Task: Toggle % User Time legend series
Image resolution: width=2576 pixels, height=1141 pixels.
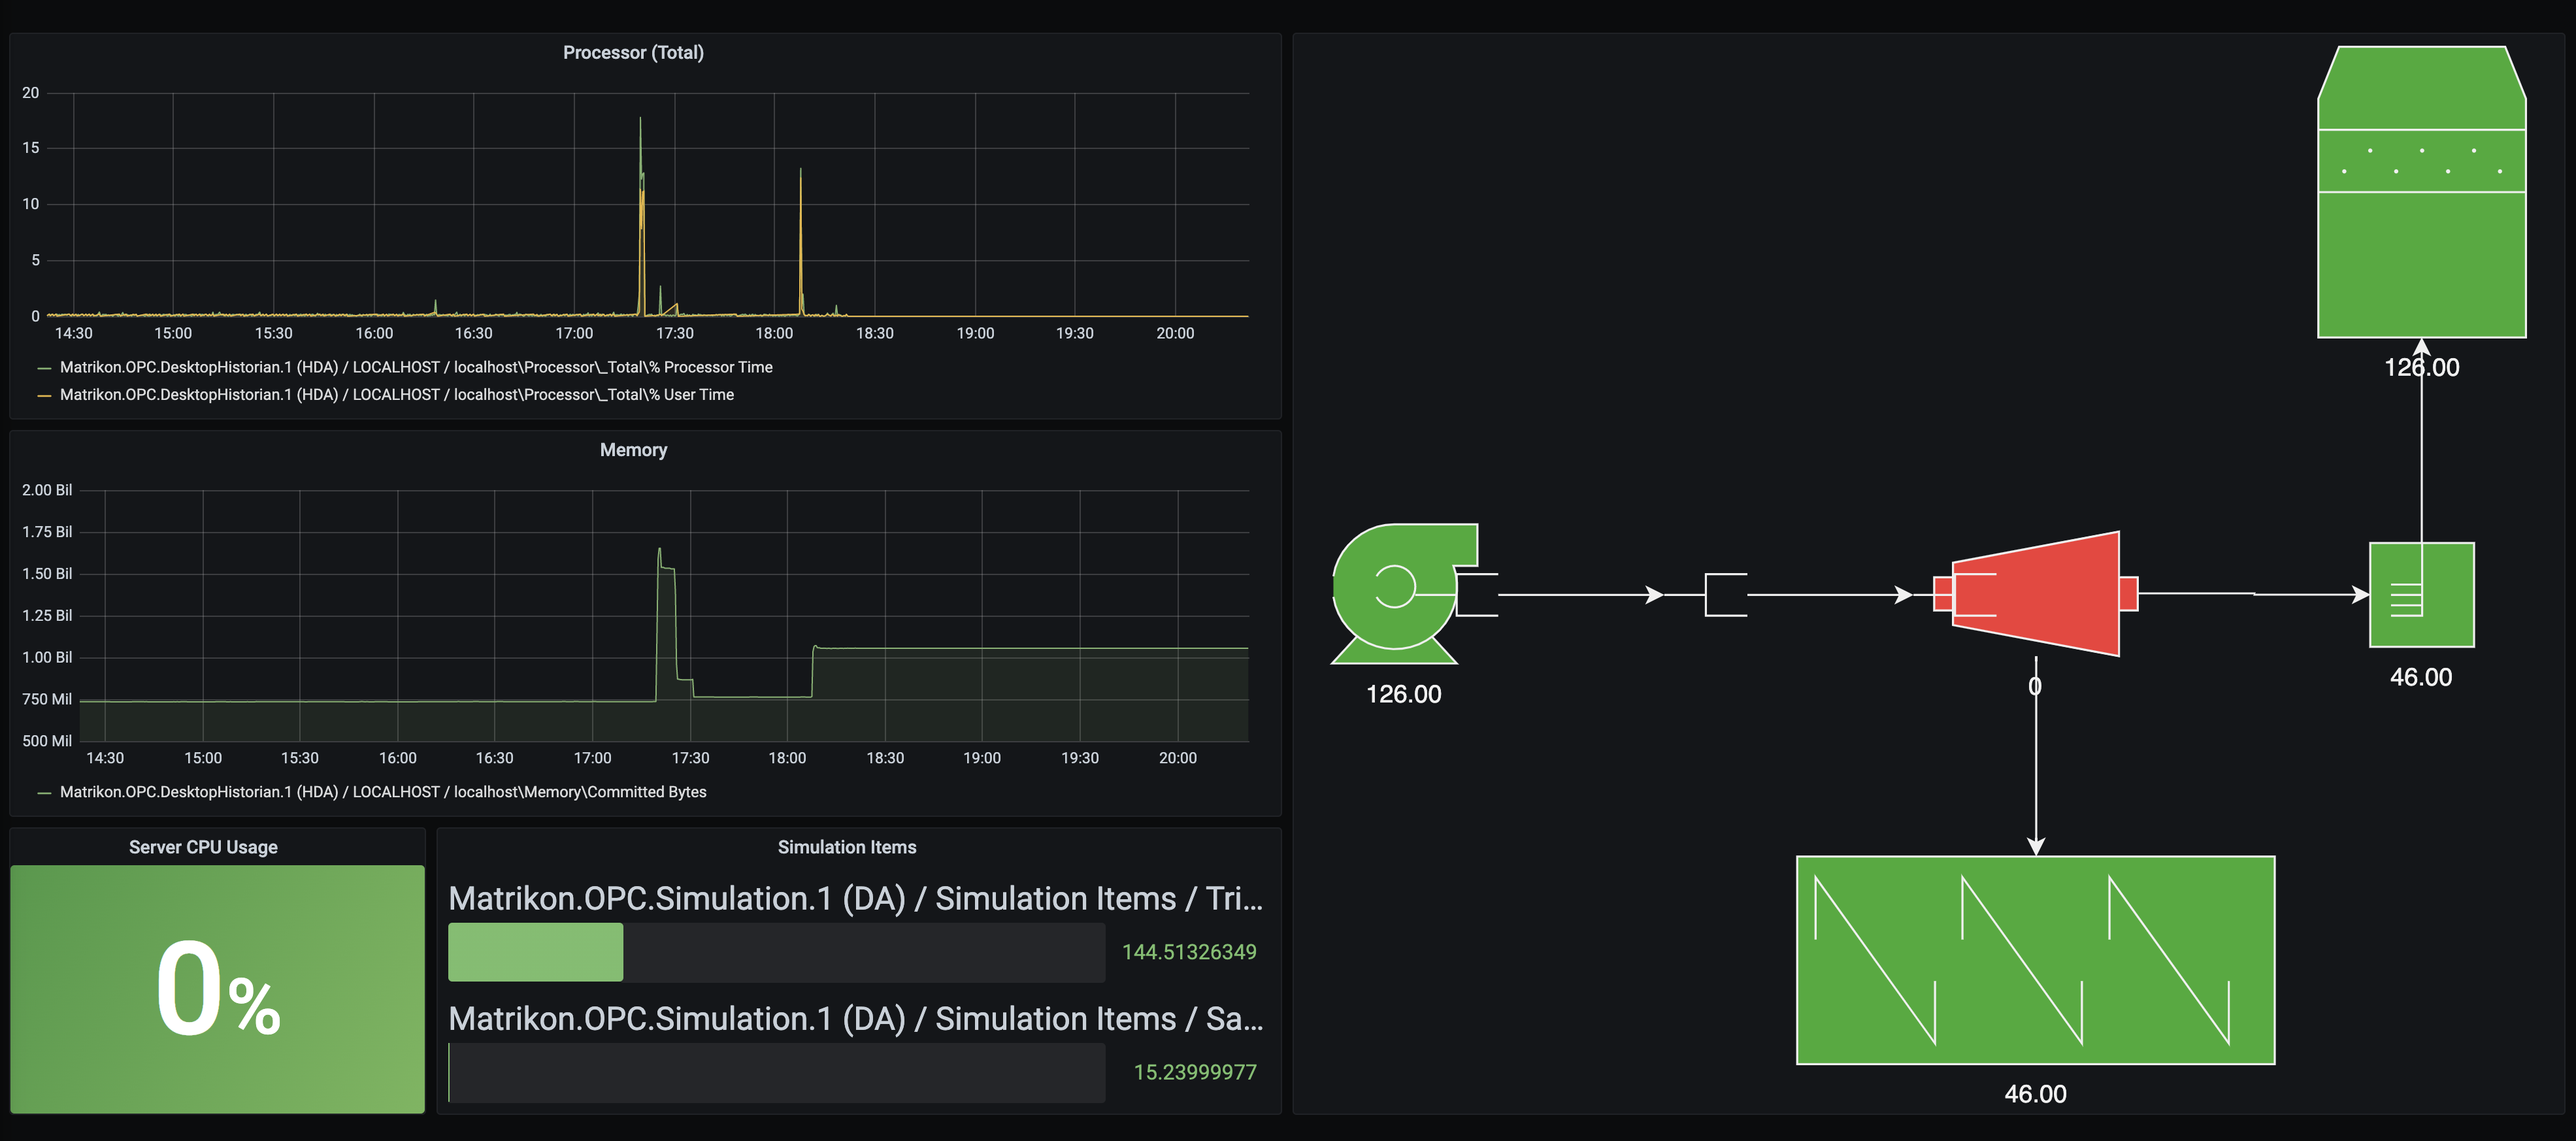Action: click(x=396, y=395)
